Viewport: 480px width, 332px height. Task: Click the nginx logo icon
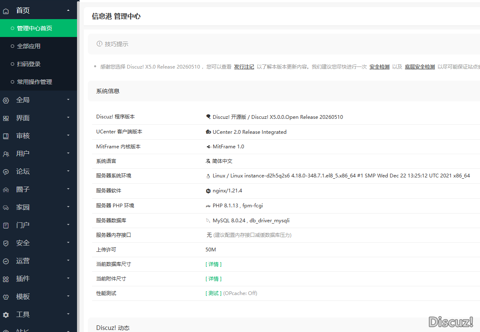(208, 191)
